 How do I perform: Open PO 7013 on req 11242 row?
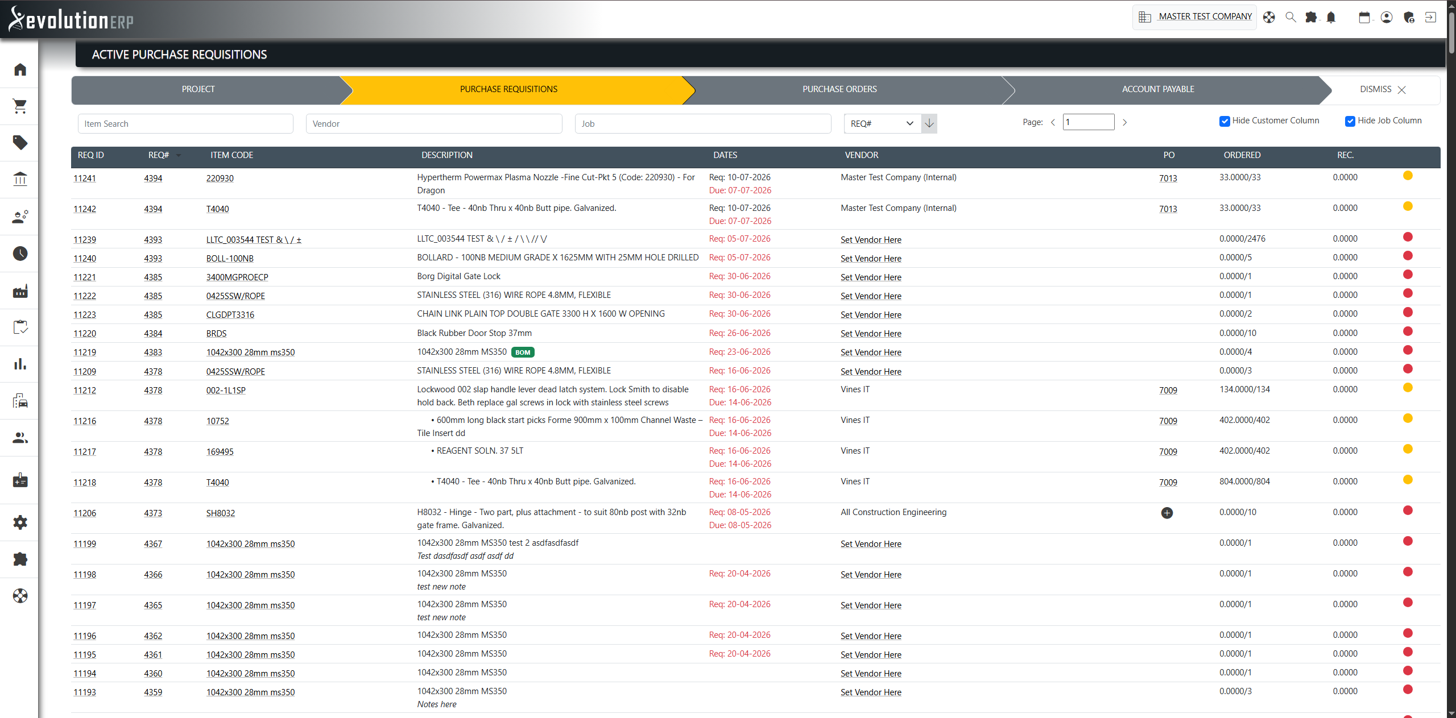click(1168, 209)
